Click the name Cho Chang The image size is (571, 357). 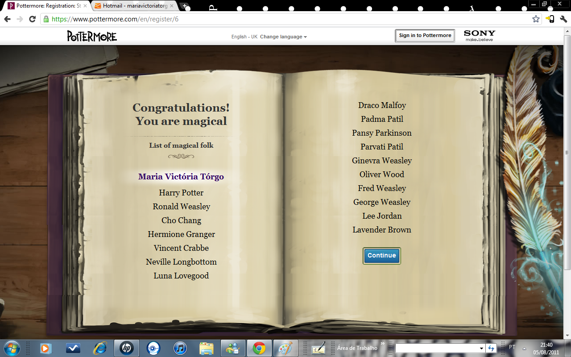[181, 220]
